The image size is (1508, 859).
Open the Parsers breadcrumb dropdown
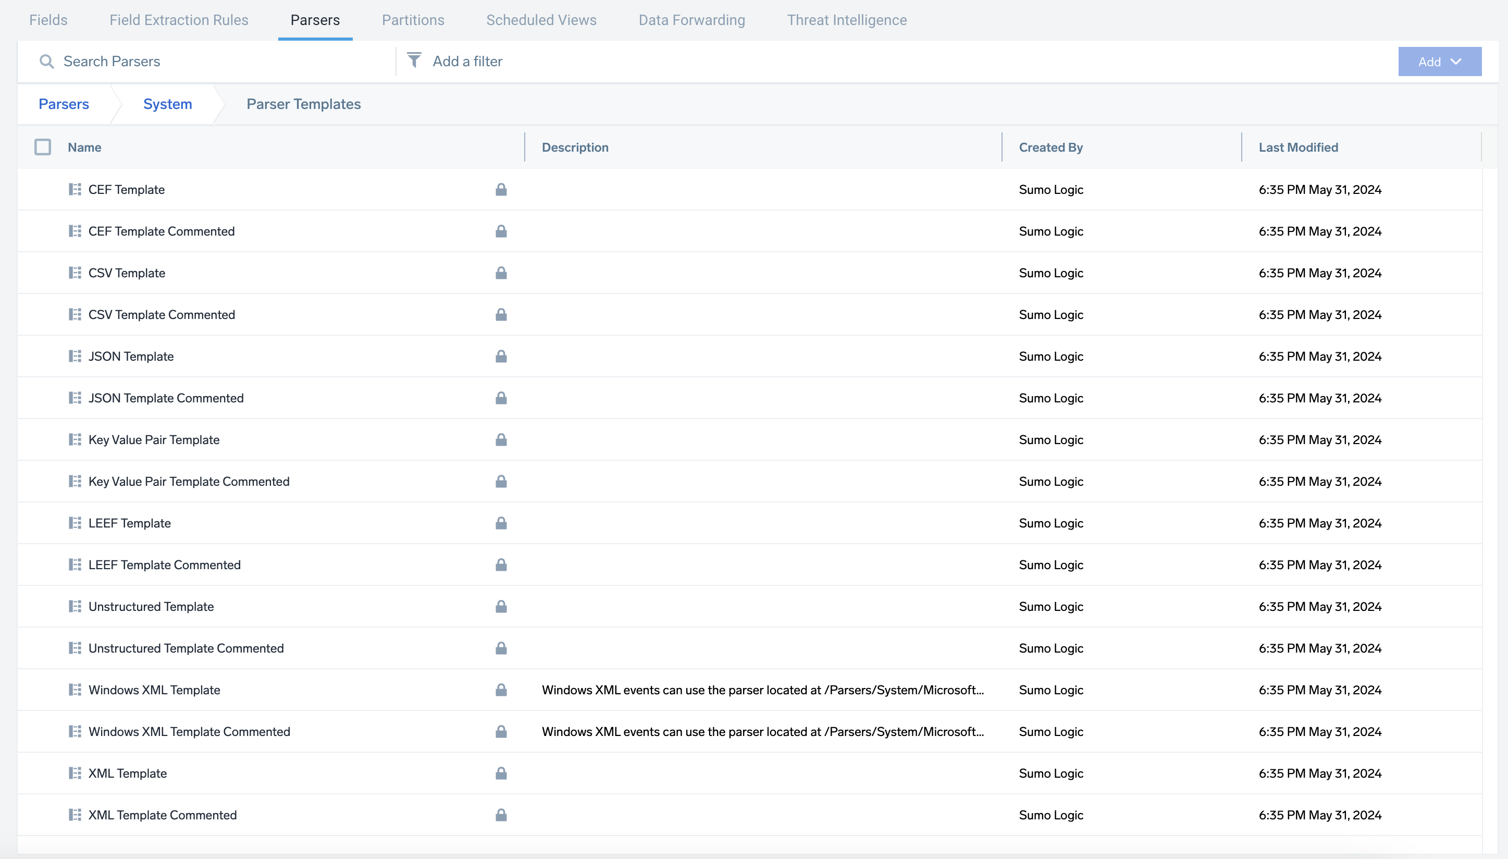64,104
